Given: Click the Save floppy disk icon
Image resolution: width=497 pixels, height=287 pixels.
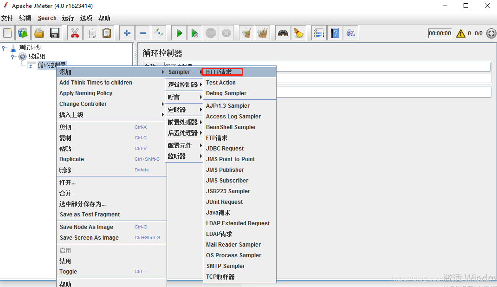Looking at the screenshot, I should [54, 33].
